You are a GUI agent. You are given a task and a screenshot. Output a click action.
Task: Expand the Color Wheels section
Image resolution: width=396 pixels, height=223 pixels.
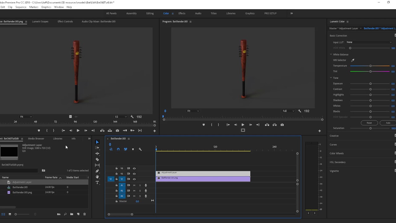click(x=337, y=153)
